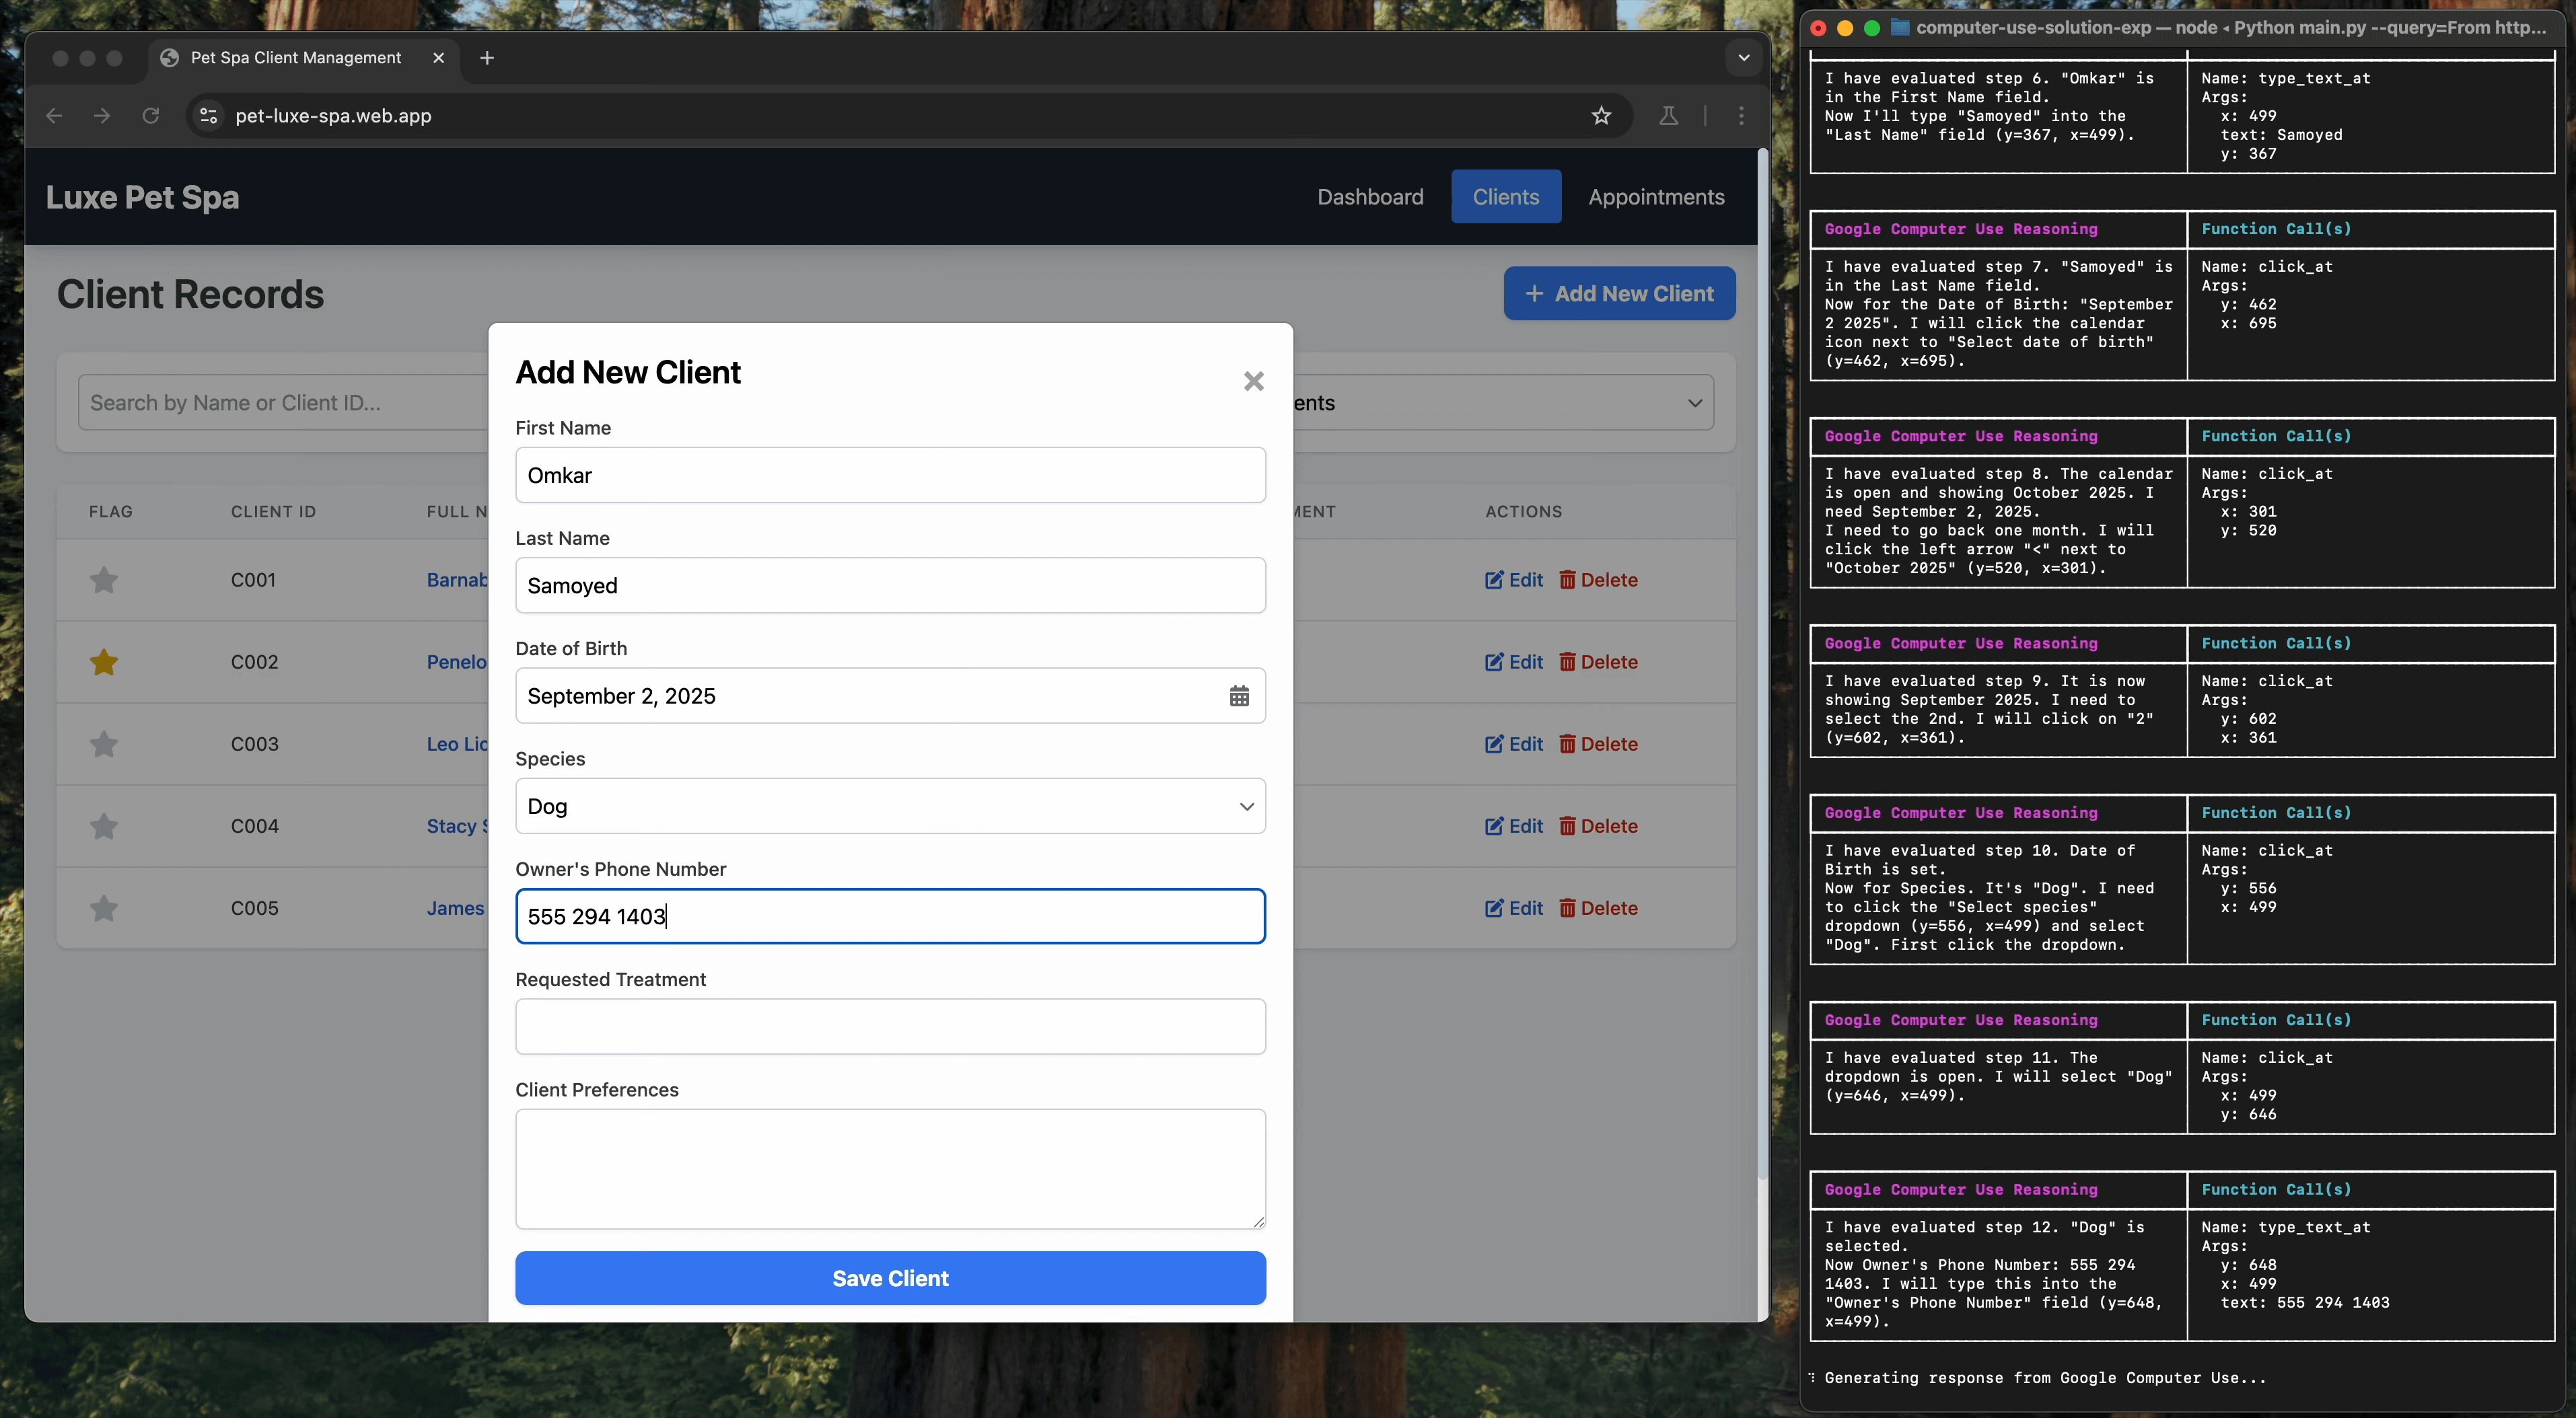Toggle the flag star for client C001
This screenshot has height=1418, width=2576.
(x=104, y=580)
